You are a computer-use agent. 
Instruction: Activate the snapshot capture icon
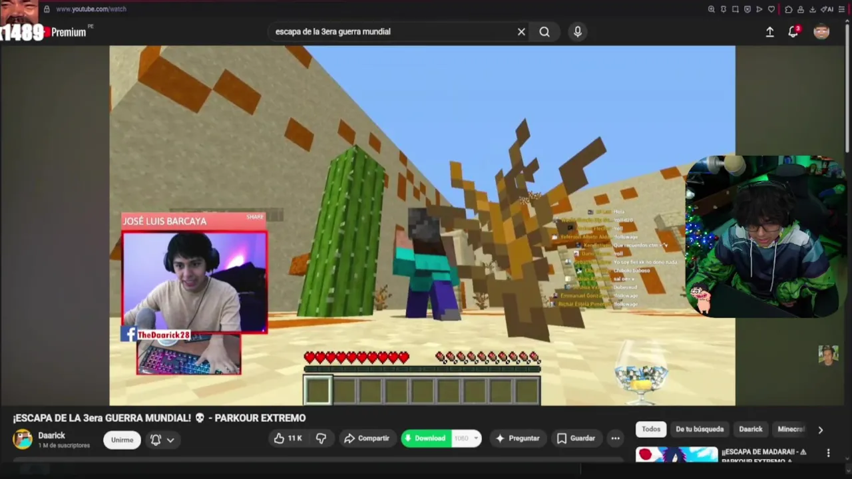[x=736, y=9]
